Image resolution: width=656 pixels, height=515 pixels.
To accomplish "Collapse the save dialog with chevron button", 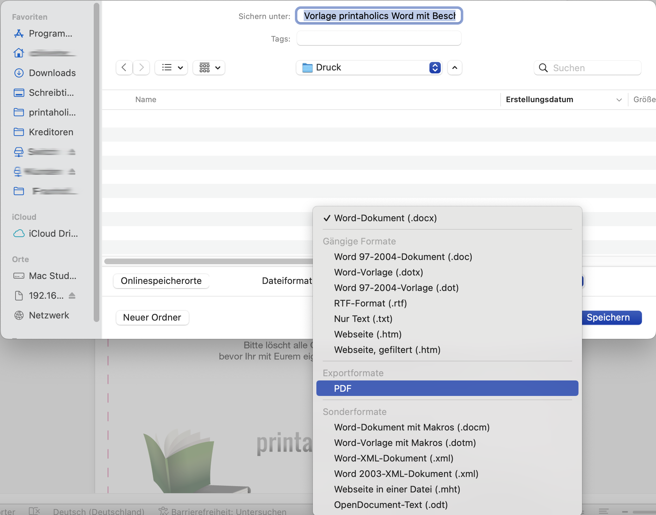I will click(x=455, y=68).
